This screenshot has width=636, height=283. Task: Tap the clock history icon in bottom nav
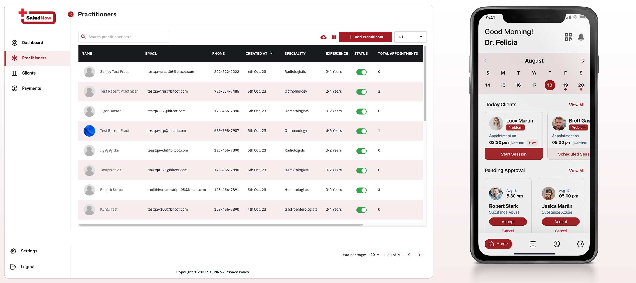tap(557, 244)
